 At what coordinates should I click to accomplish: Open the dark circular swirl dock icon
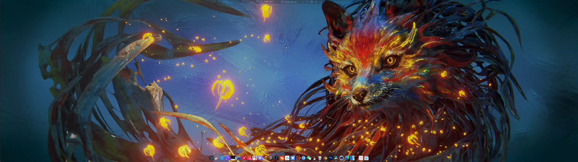[276, 158]
